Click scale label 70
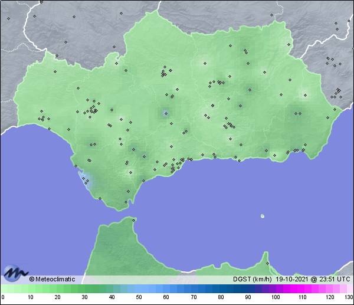This screenshot has width=354, height=305. pos(194,297)
